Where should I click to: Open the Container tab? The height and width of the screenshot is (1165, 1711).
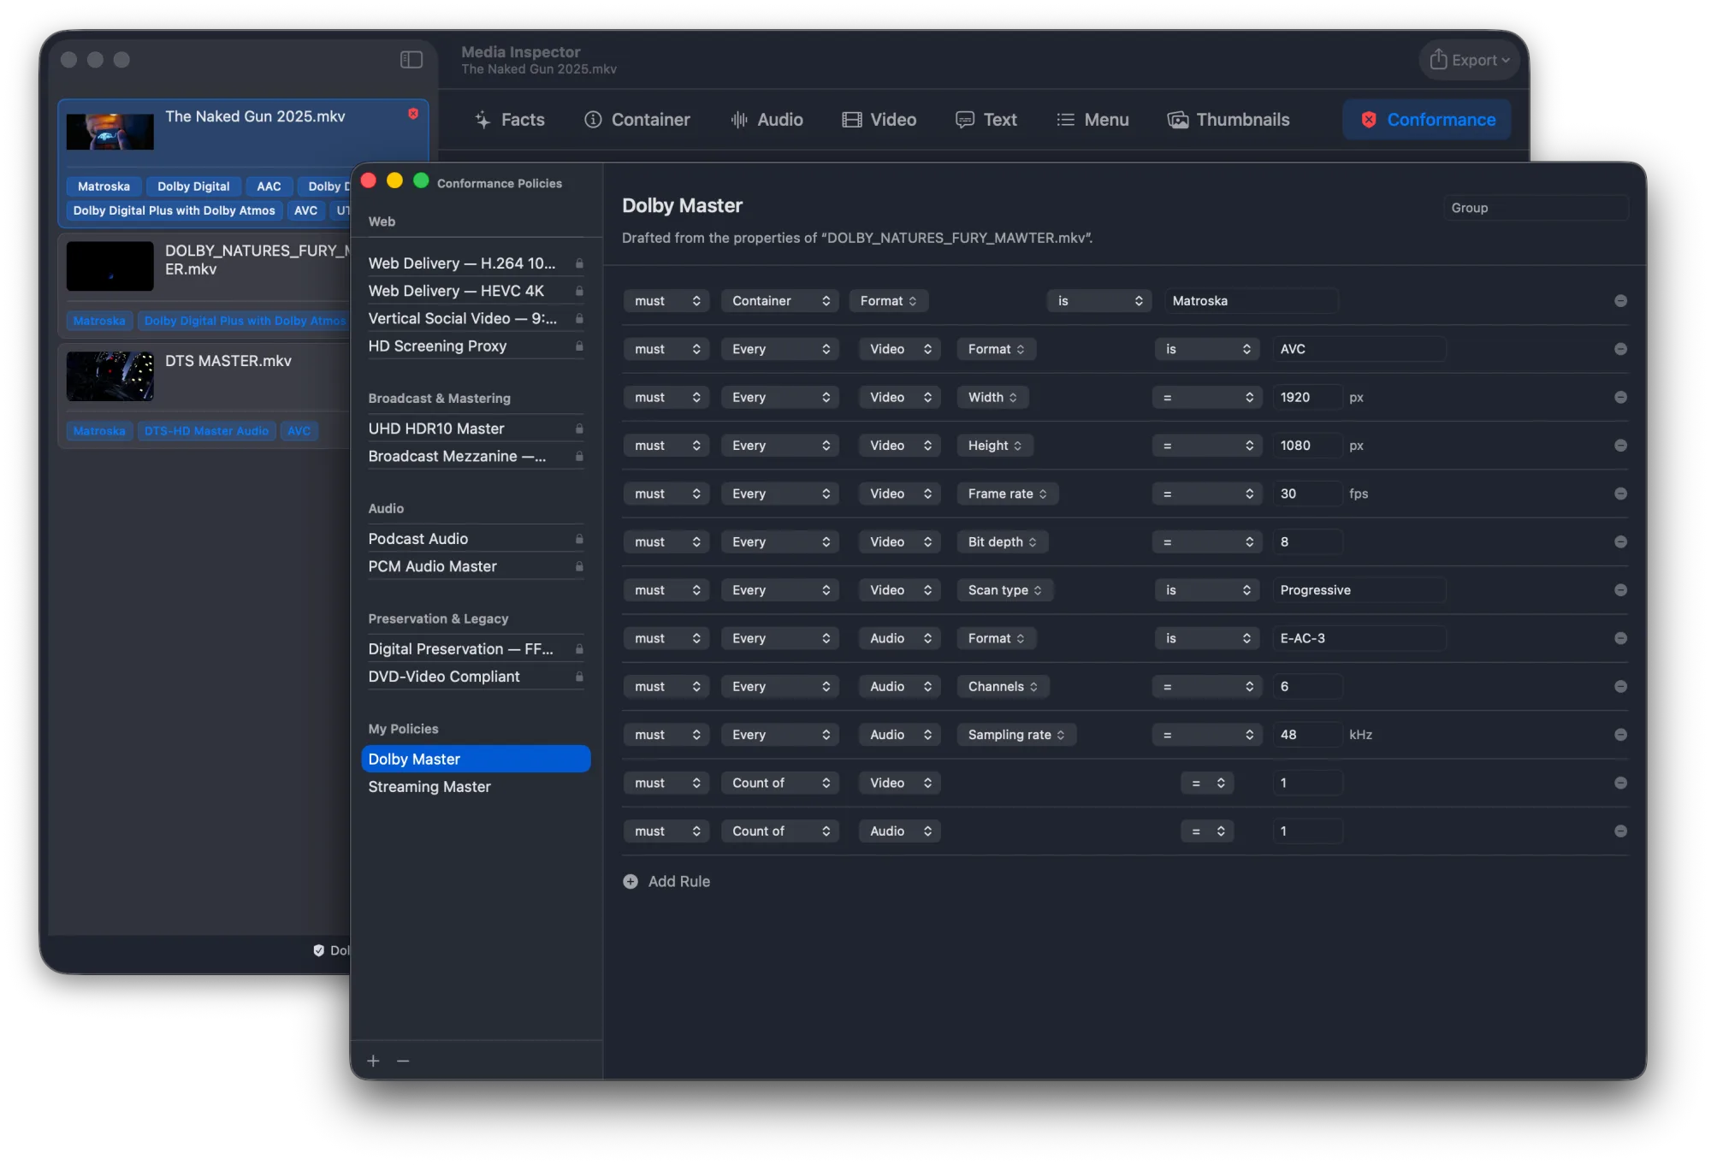tap(637, 120)
